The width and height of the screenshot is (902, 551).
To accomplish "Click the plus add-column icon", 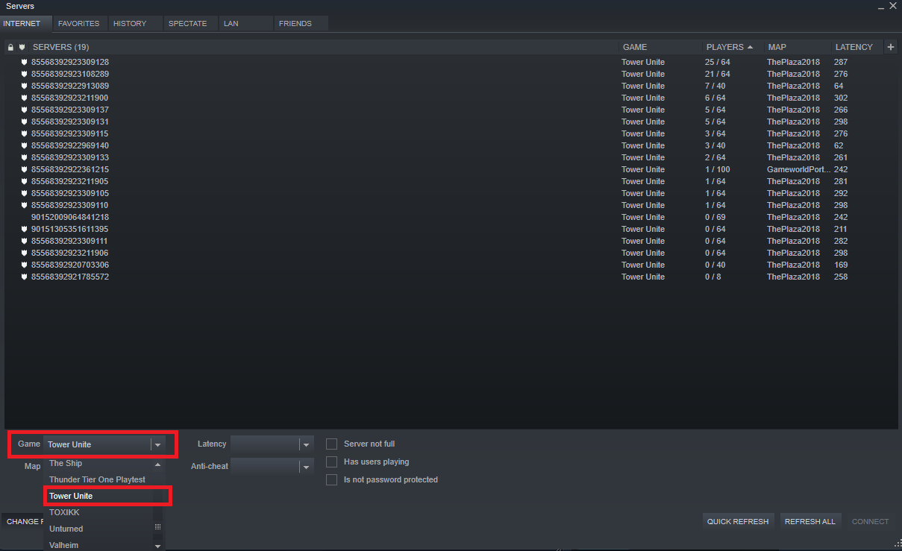I will coord(891,47).
